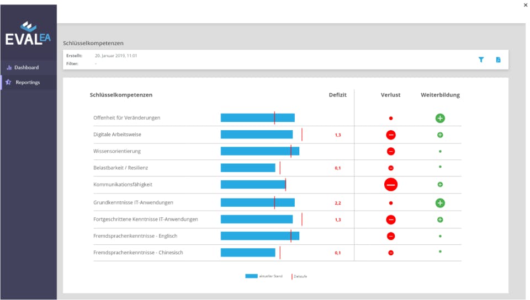Click Verlust minus for Belastbarkeit / Resilienz
The height and width of the screenshot is (300, 530).
click(x=391, y=168)
